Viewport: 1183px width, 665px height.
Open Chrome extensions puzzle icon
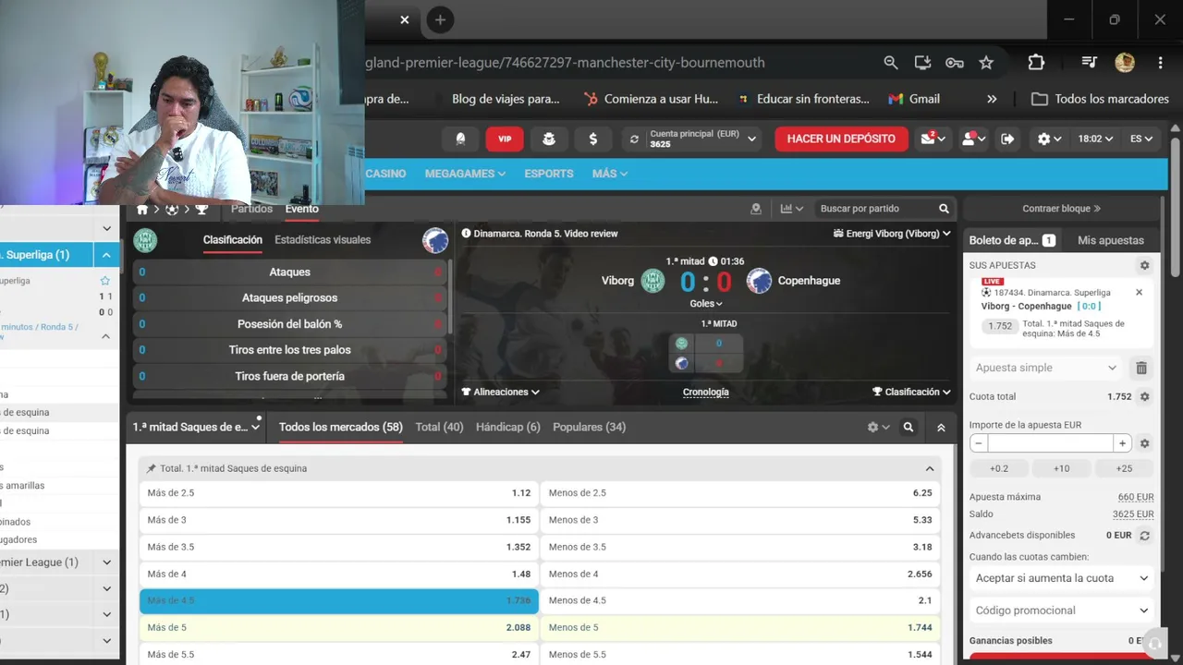(x=1036, y=63)
